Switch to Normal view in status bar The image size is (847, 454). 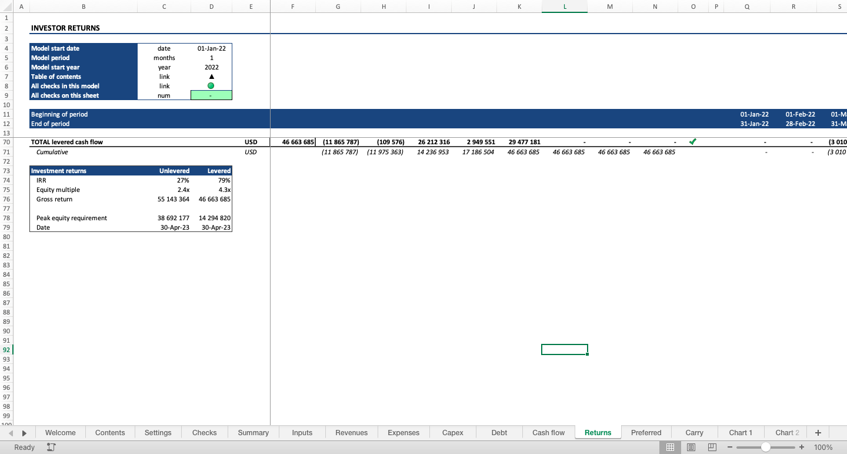(670, 447)
